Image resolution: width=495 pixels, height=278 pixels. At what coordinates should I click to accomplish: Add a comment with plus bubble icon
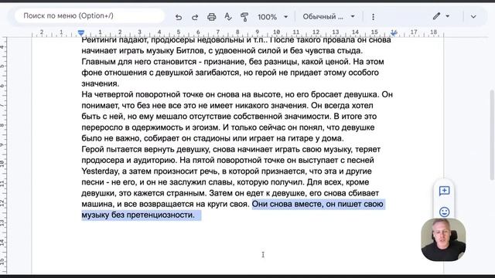444,191
